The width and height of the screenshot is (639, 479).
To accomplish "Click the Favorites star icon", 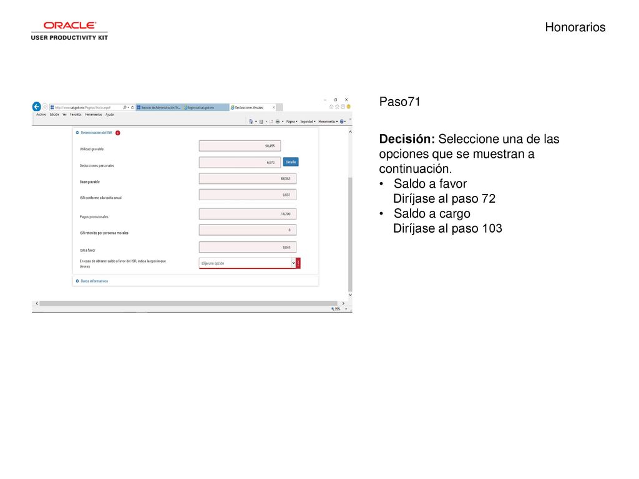I will point(337,107).
